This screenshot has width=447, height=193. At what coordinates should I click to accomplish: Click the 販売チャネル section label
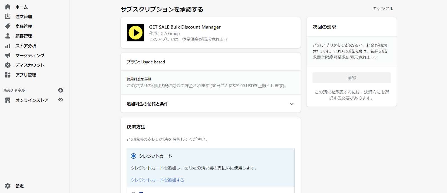14,90
